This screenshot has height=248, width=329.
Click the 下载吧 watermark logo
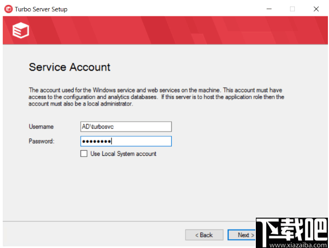292,230
